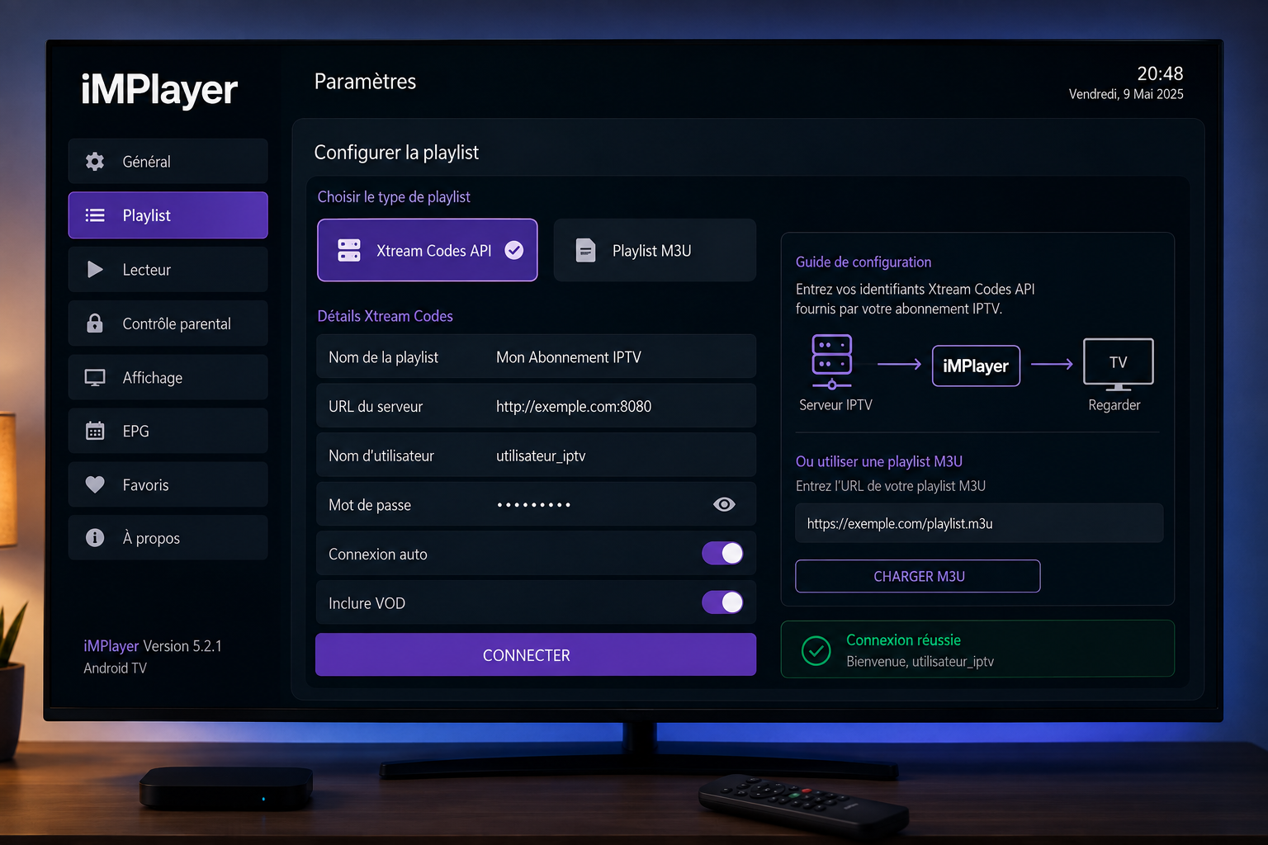Open the EPG settings section
The image size is (1268, 845).
pos(168,431)
